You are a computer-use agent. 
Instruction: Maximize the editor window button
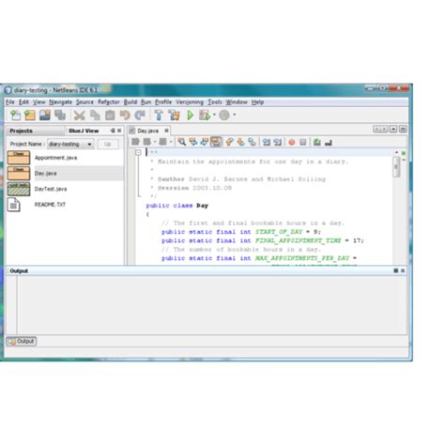pos(403,130)
